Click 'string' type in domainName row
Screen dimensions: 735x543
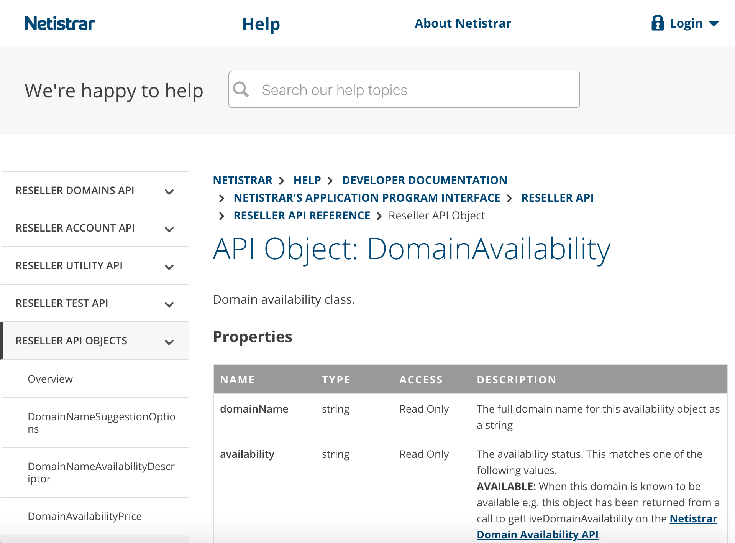tap(335, 409)
